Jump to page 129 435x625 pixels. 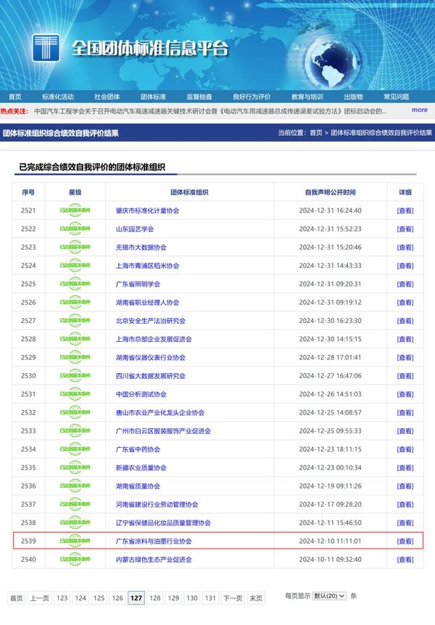tap(173, 598)
